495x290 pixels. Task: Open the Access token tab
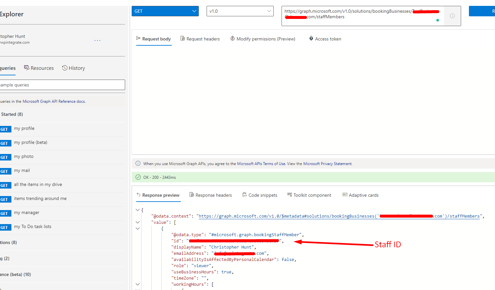tap(325, 39)
